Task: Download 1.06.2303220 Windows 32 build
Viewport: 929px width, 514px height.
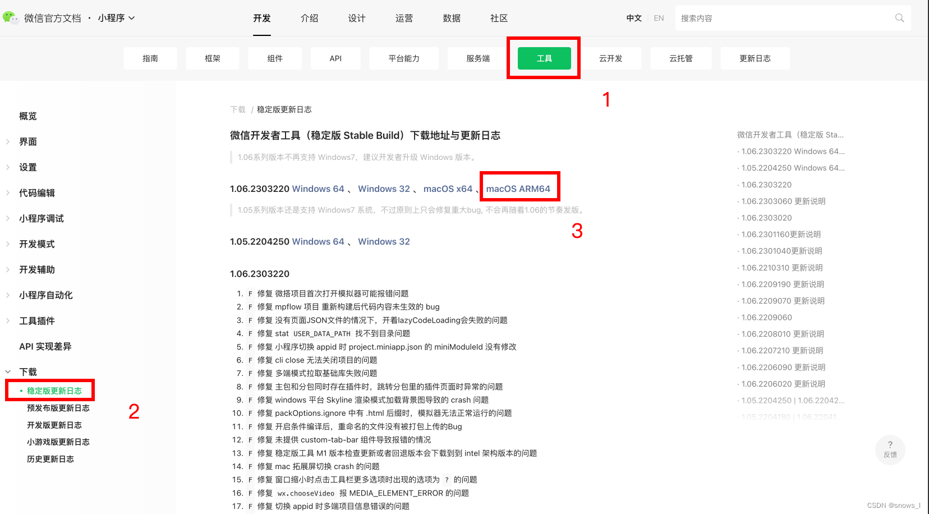Action: point(384,189)
